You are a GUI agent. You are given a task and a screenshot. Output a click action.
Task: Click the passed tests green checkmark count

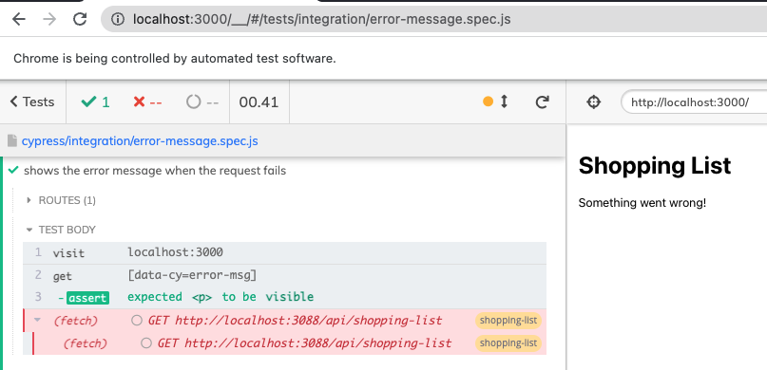pyautogui.click(x=95, y=102)
